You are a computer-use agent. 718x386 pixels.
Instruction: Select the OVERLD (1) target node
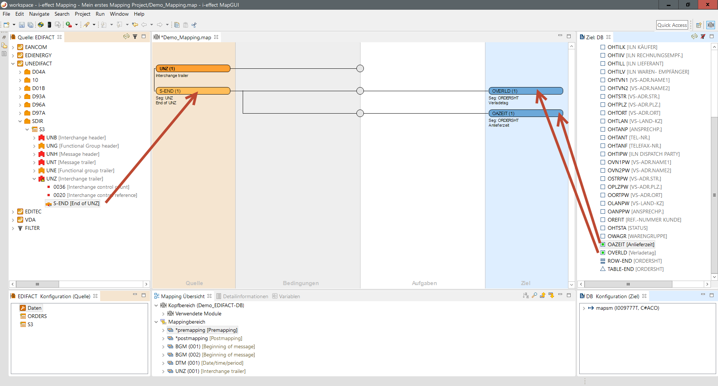(525, 91)
